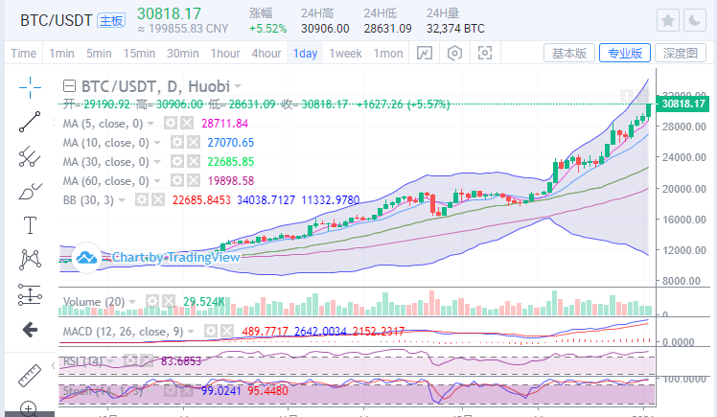Image resolution: width=717 pixels, height=417 pixels.
Task: Toggle night mode with moon icon
Action: [696, 20]
